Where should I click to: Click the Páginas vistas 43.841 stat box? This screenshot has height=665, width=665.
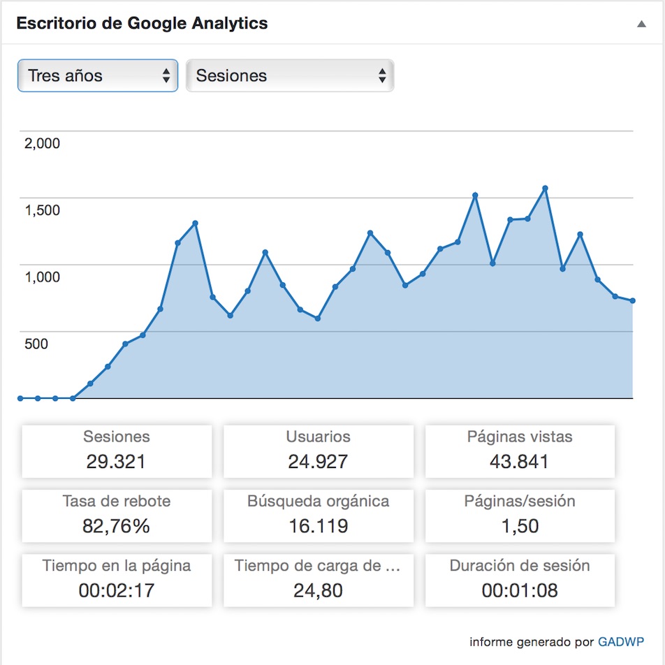(520, 451)
